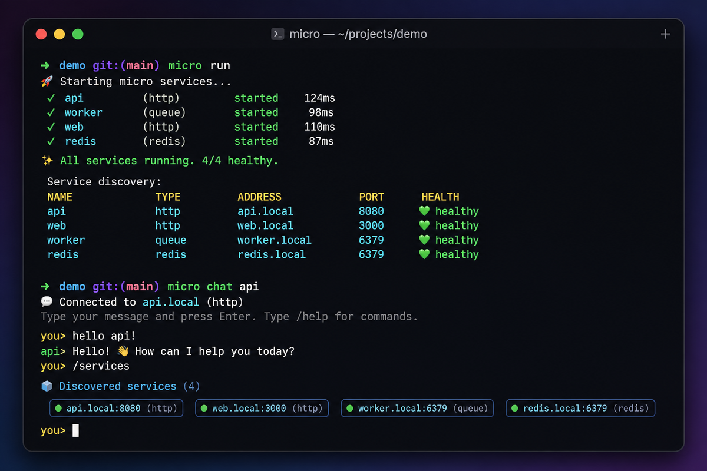Click the speech bubble emoji before Connected to
Image resolution: width=707 pixels, height=471 pixels.
[x=47, y=302]
